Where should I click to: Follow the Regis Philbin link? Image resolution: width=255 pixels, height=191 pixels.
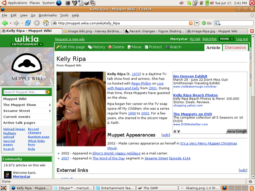[141, 84]
